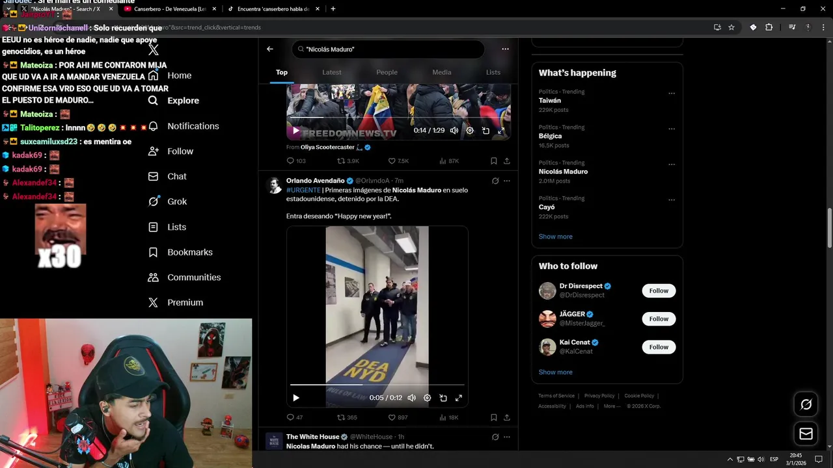Viewport: 833px width, 468px height.
Task: Open the Follow sidebar item
Action: point(171,151)
